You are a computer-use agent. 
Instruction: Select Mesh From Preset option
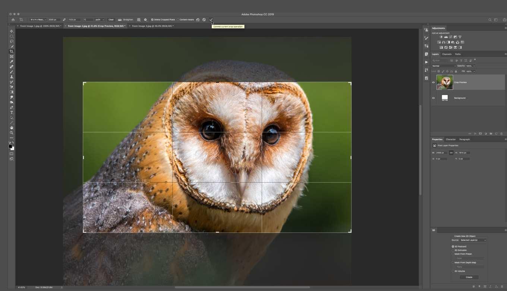click(453, 254)
